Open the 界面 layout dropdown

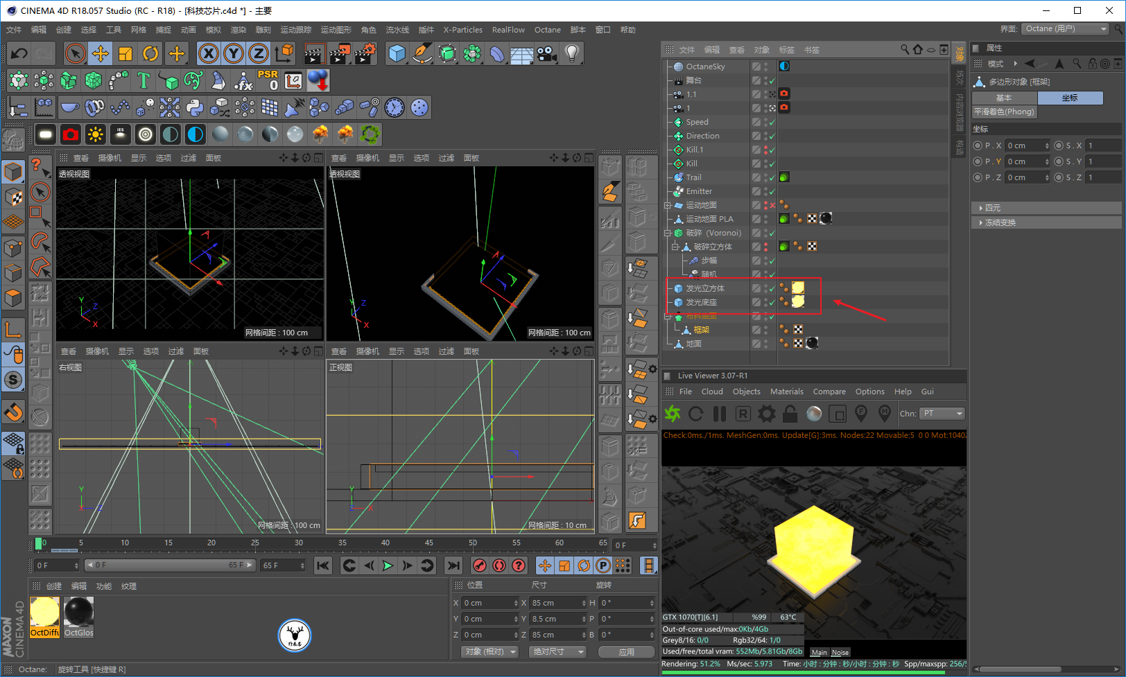(x=1066, y=29)
